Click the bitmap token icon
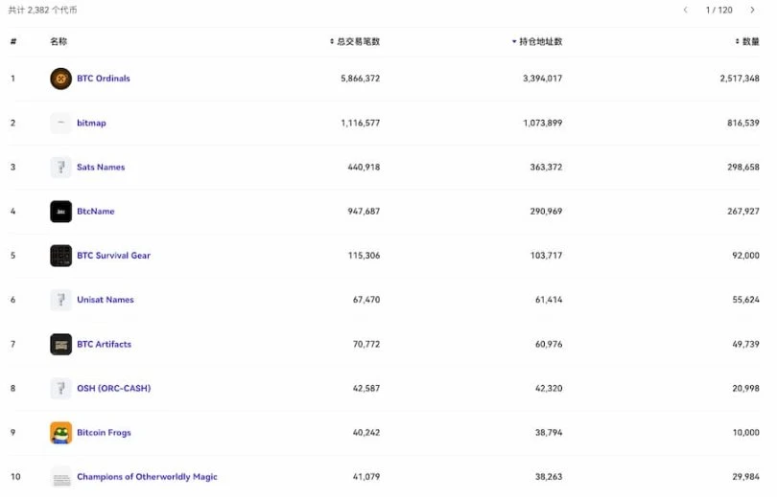Screen dimensions: 777x497 pyautogui.click(x=60, y=123)
